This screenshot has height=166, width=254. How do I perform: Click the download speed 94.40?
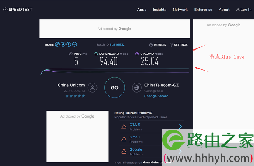(109, 61)
